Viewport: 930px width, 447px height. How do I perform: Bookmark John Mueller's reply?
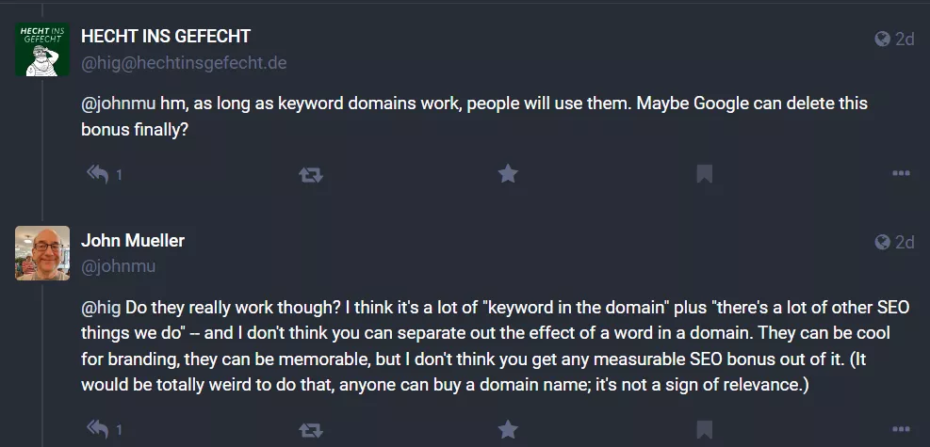(x=705, y=430)
